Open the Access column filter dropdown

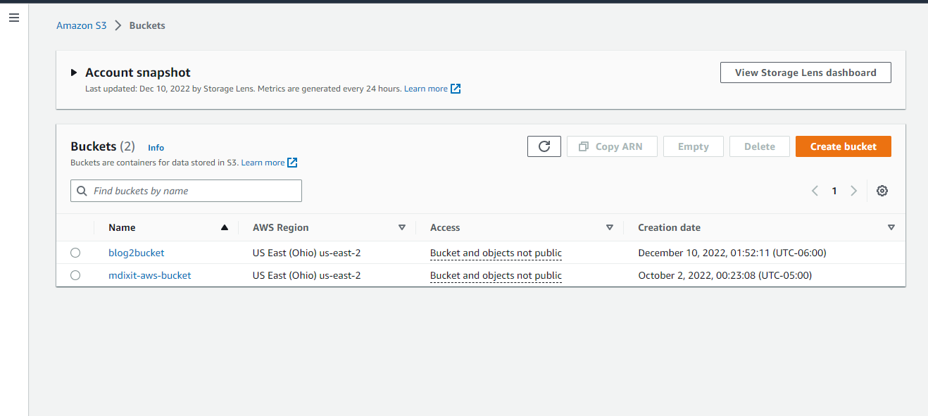pos(610,227)
